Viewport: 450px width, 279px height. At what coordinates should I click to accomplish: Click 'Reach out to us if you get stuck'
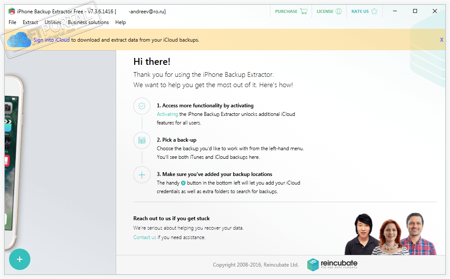tap(171, 218)
